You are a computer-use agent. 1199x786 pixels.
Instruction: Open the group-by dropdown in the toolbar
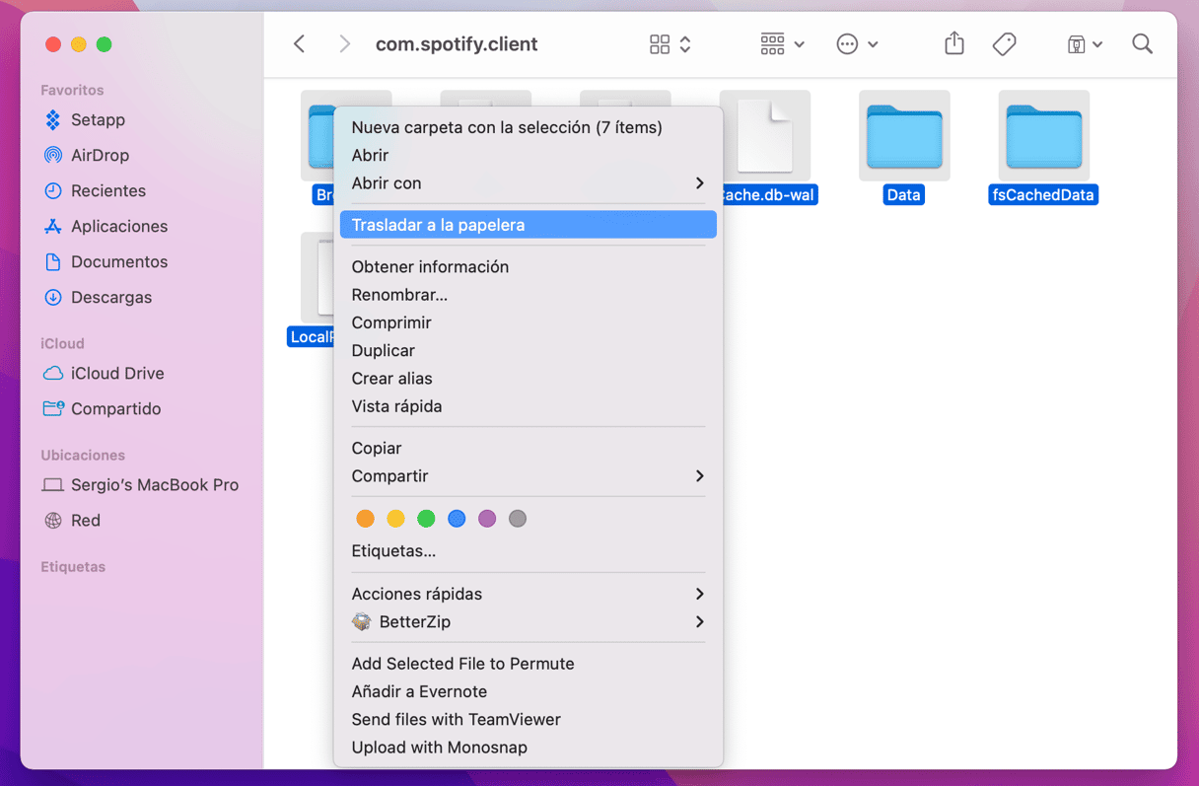[x=782, y=44]
